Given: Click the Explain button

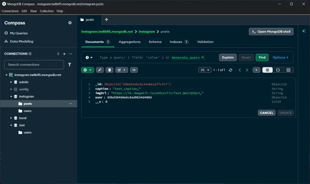Looking at the screenshot, I should click(228, 58).
